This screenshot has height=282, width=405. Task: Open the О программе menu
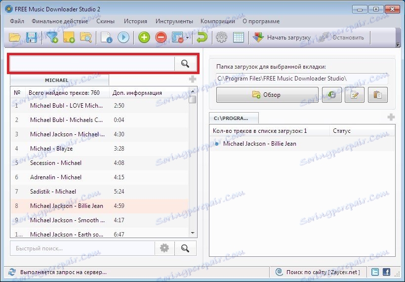tap(261, 21)
